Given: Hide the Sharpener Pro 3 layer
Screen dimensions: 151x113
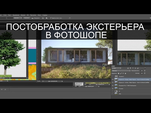Looking at the screenshot, I should 113,85.
